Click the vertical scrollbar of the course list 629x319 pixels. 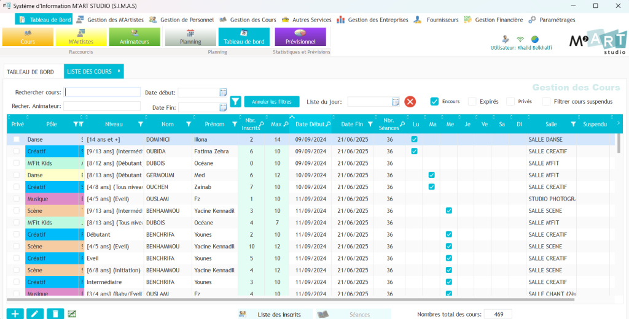(619, 143)
